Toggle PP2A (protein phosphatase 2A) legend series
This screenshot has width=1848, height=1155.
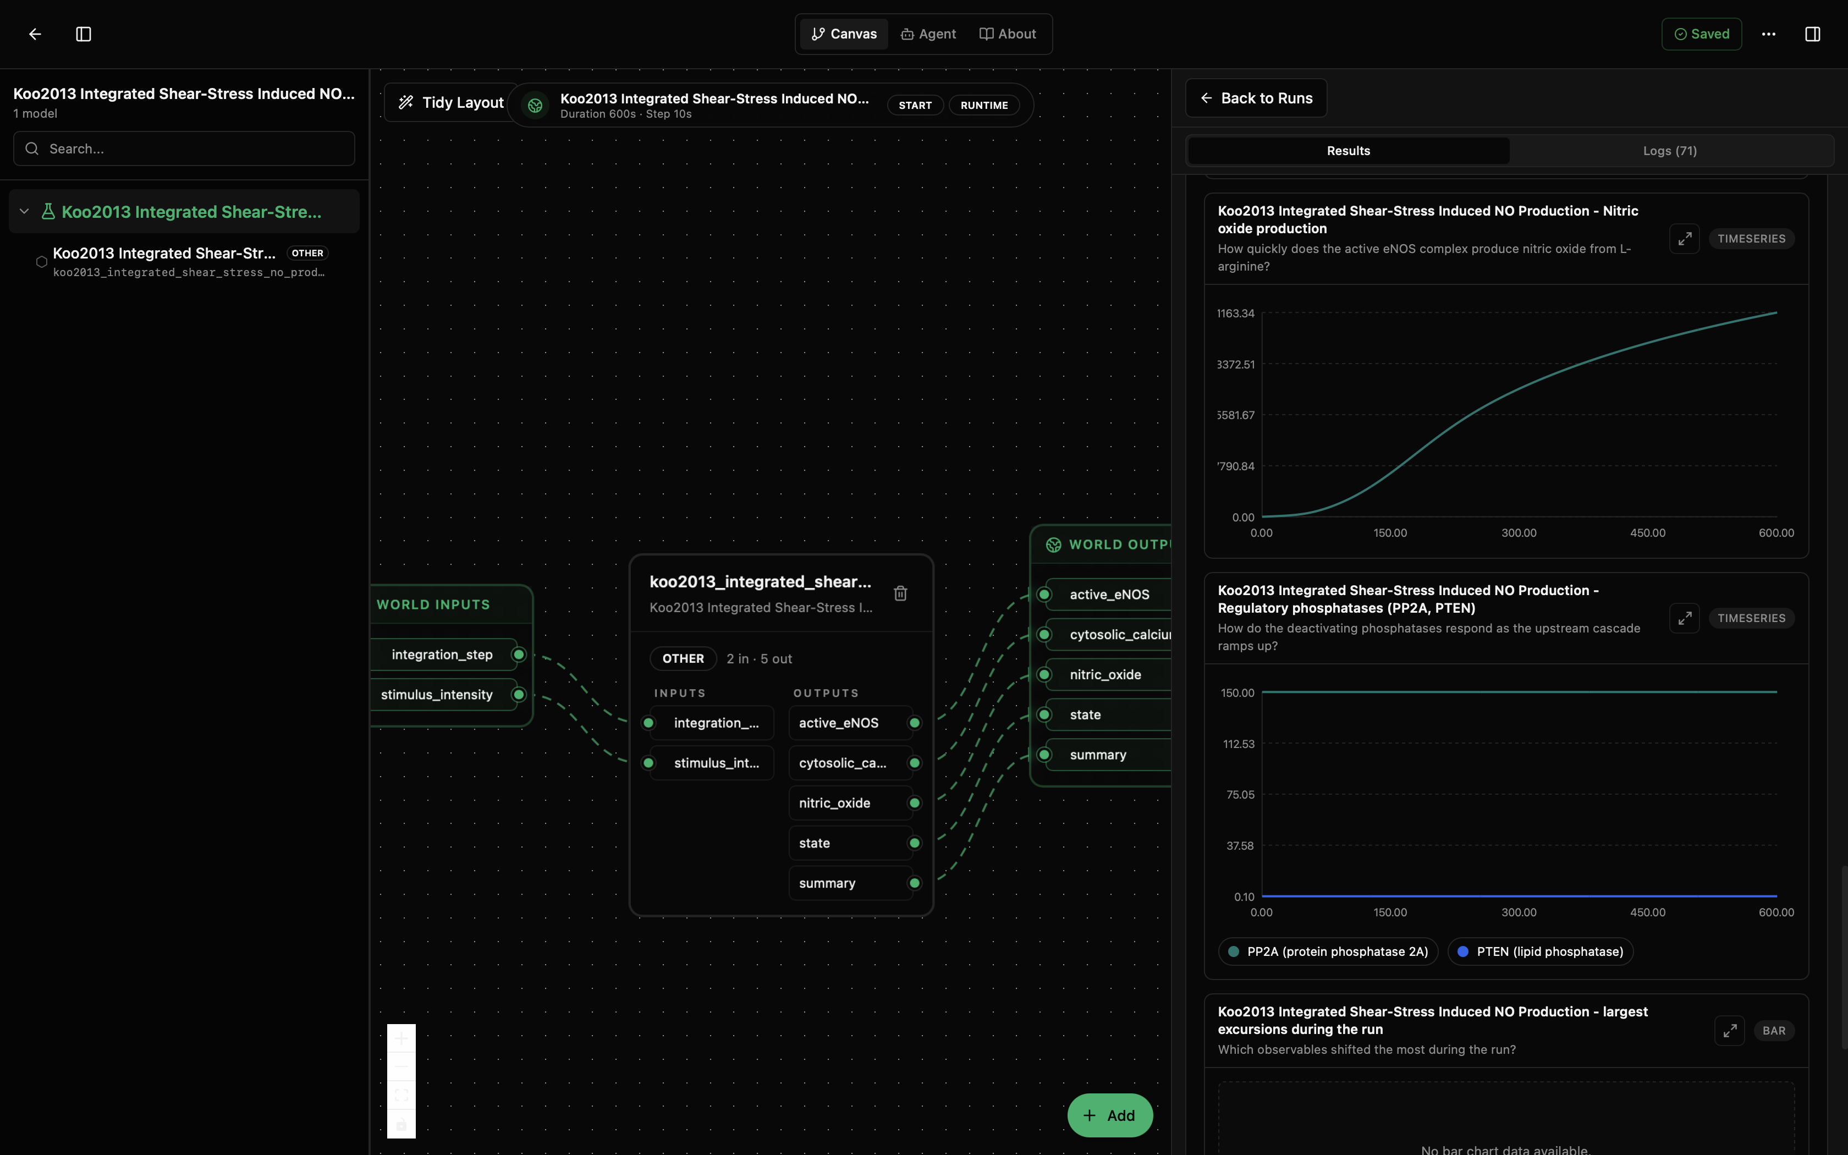[1328, 951]
